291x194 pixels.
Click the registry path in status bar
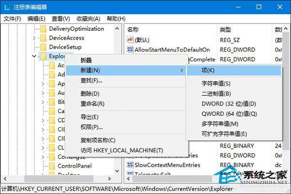tap(117, 189)
